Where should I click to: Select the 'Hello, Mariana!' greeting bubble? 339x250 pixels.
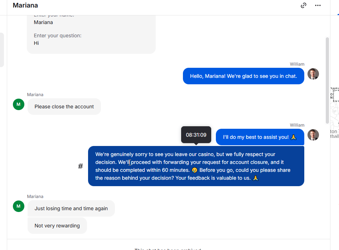(243, 76)
